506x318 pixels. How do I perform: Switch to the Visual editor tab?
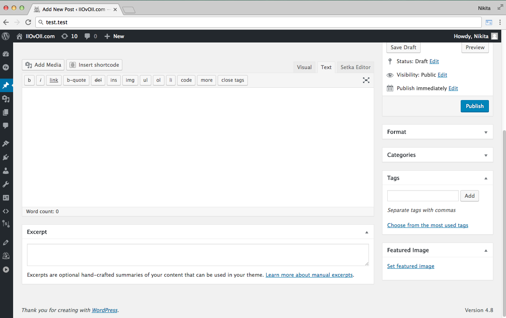(304, 67)
